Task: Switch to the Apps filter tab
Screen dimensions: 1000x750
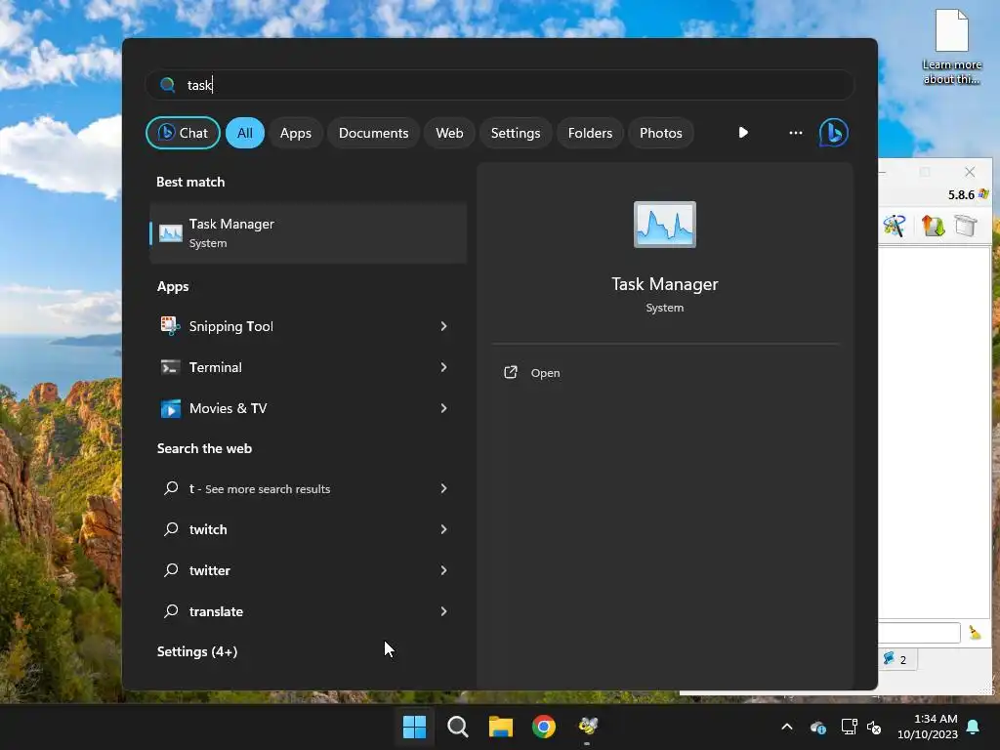Action: click(x=296, y=133)
